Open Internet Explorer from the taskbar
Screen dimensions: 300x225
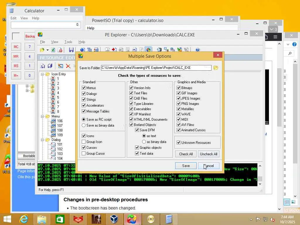[x=24, y=219]
